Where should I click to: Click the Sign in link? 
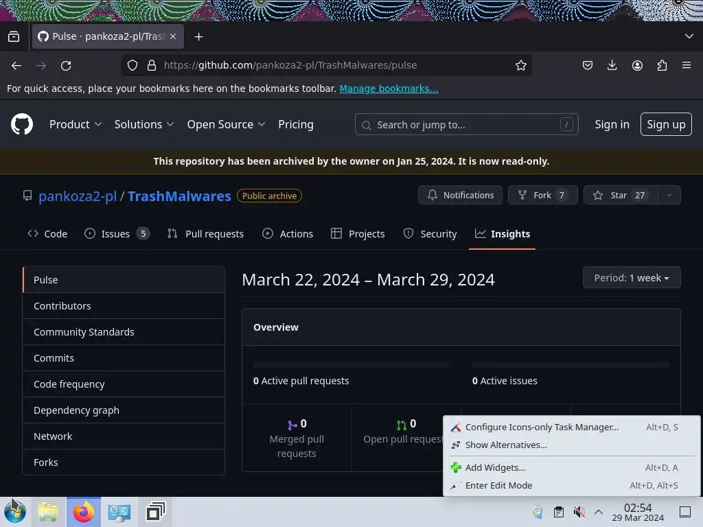click(x=612, y=124)
